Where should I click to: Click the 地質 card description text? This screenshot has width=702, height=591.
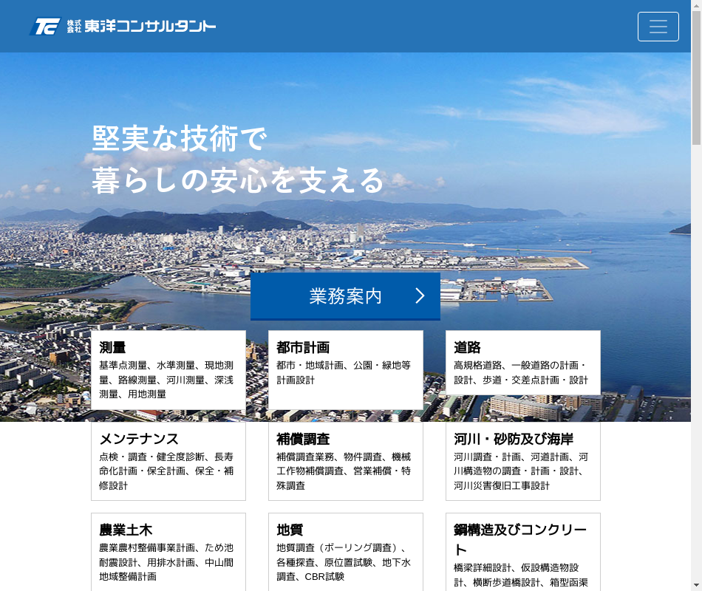(x=344, y=562)
